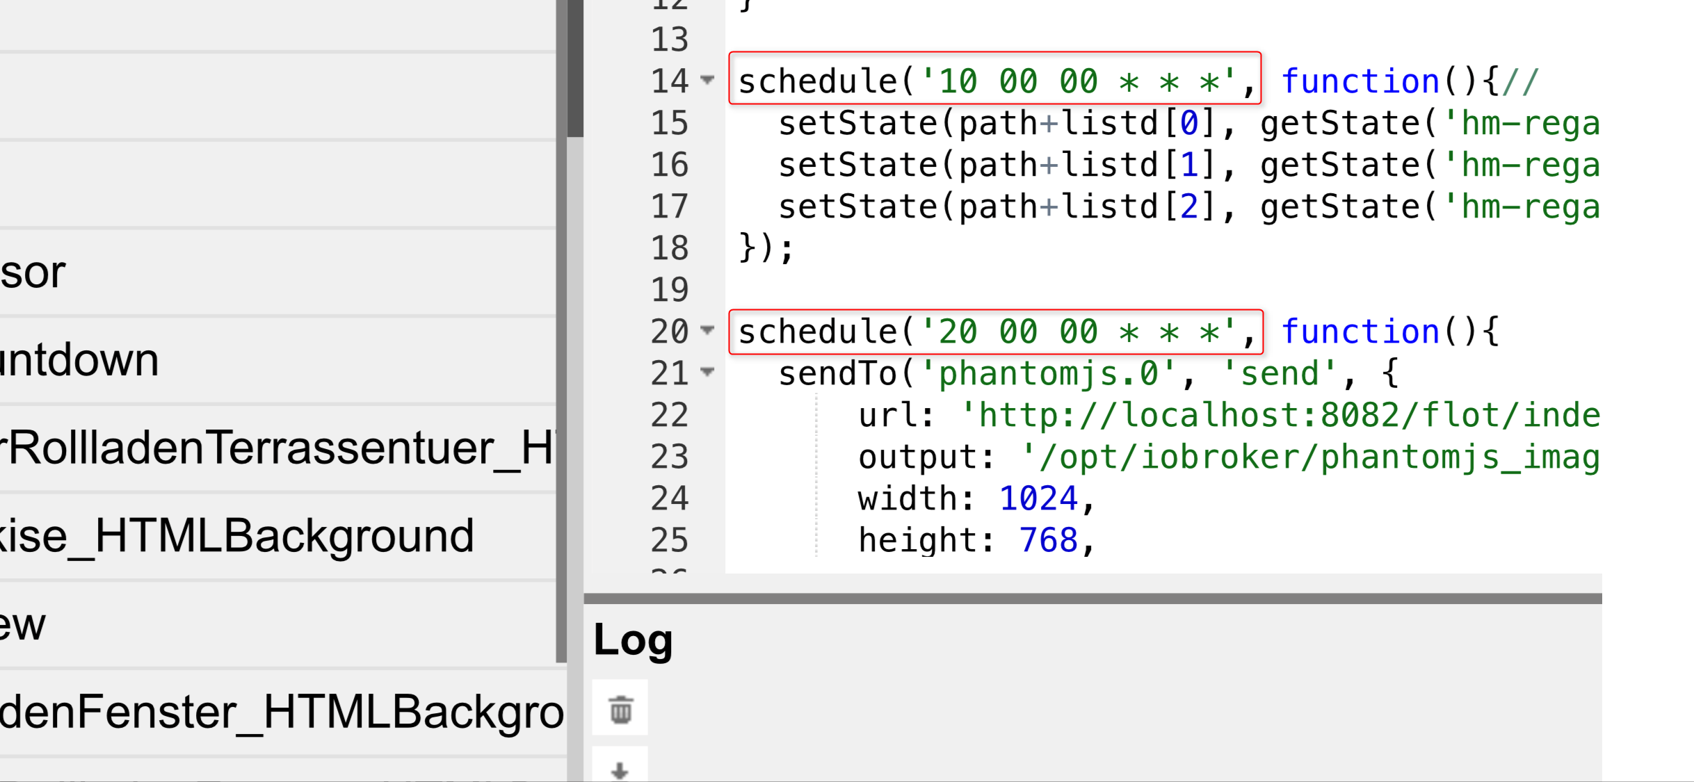The image size is (1694, 782).
Task: Clear the log with the trash icon
Action: tap(620, 709)
